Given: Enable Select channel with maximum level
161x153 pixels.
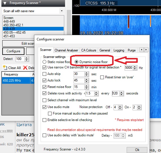Looking at the screenshot, I should [x=44, y=100].
